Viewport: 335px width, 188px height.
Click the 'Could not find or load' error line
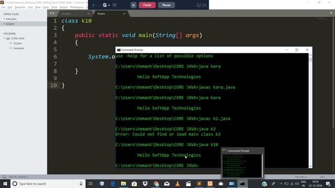168,134
